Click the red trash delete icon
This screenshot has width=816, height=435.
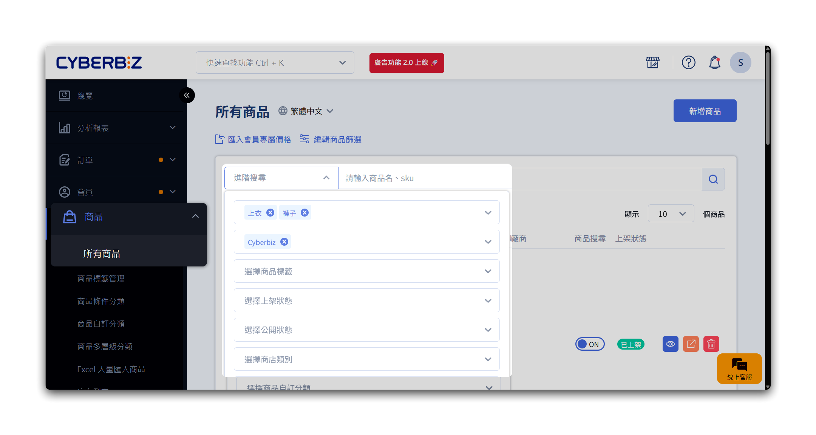[x=711, y=344]
